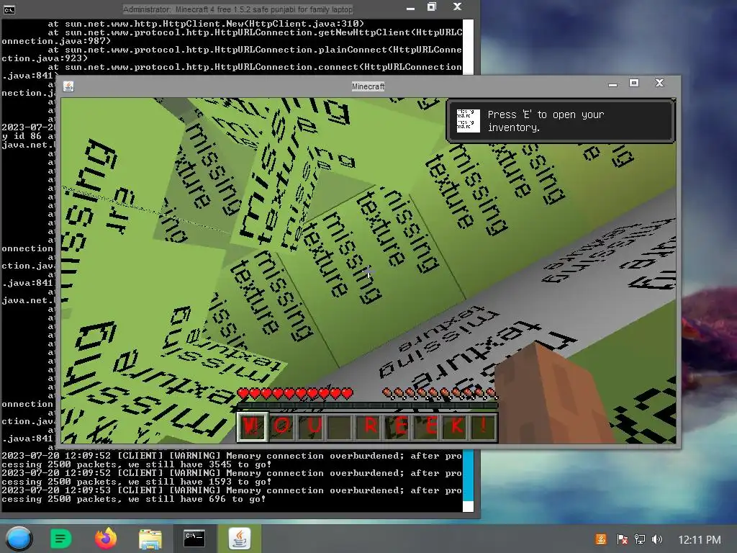Open the volume speaker tray icon
This screenshot has height=553, width=737.
(x=657, y=539)
